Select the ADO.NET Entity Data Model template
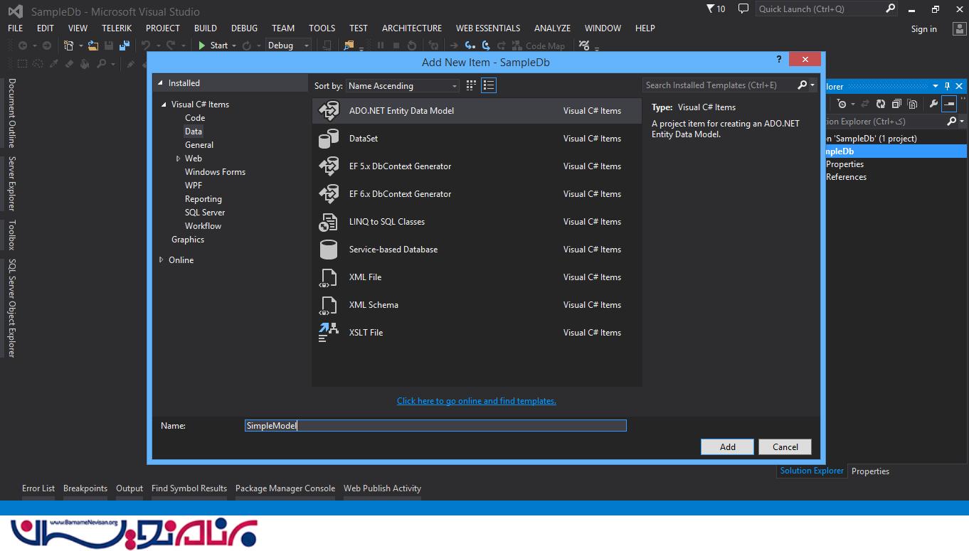The height and width of the screenshot is (551, 969). click(401, 111)
